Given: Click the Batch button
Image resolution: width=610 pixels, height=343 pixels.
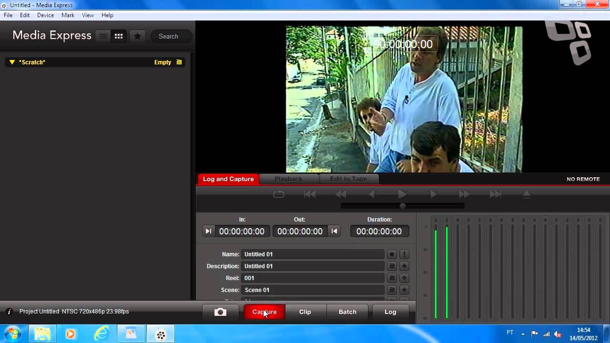Looking at the screenshot, I should 347,312.
